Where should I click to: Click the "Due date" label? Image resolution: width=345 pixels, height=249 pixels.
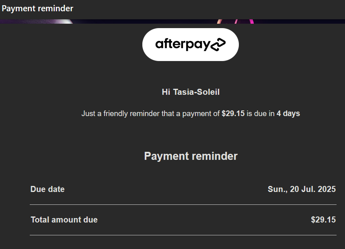click(47, 189)
